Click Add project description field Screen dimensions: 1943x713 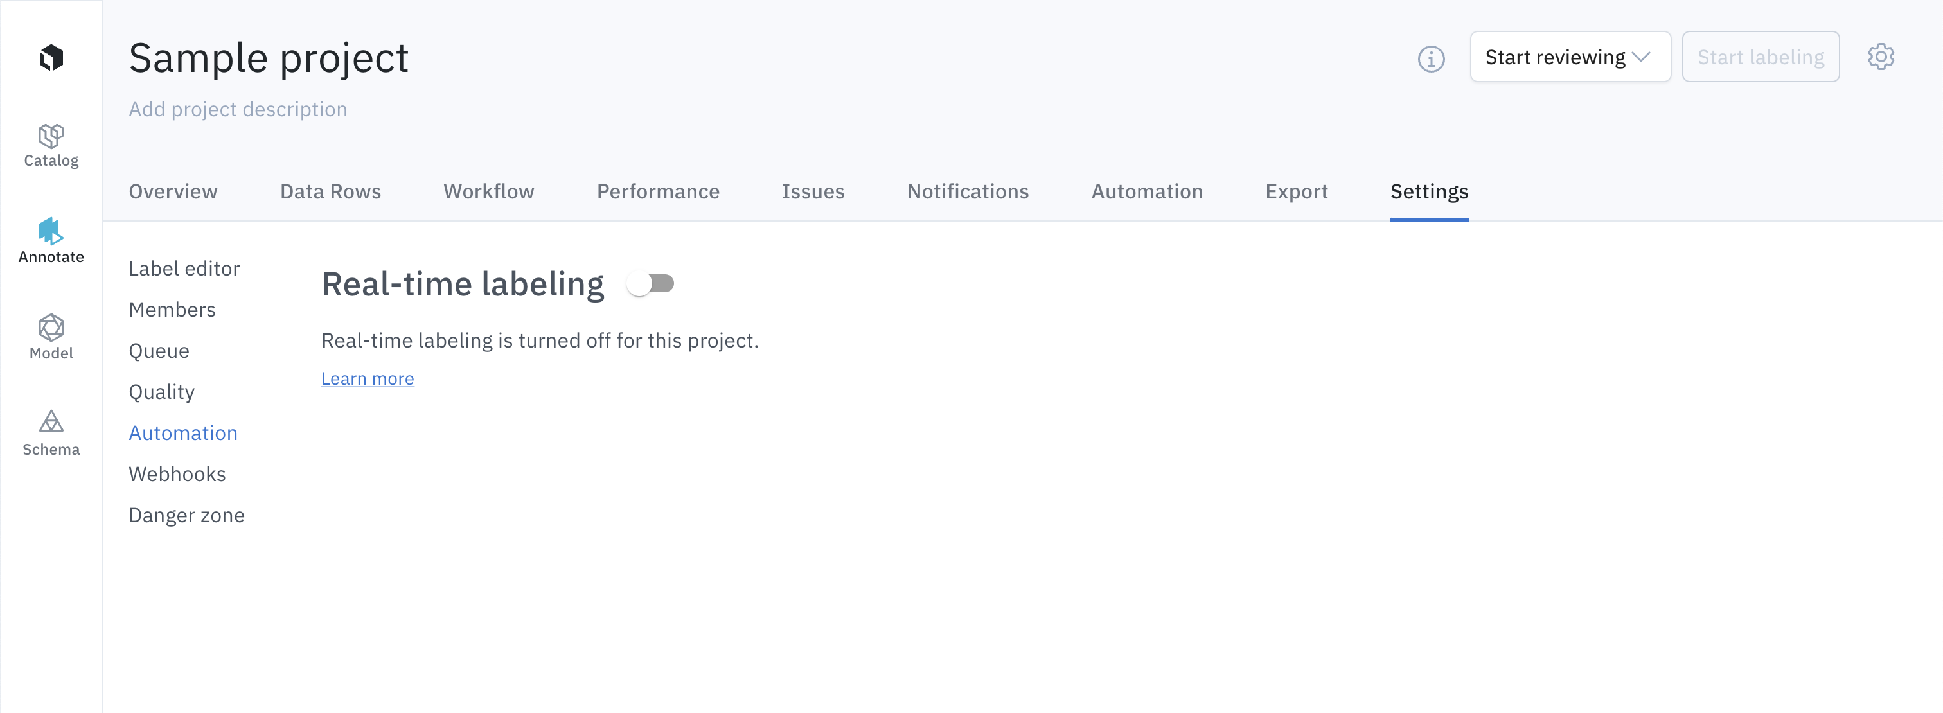coord(238,109)
